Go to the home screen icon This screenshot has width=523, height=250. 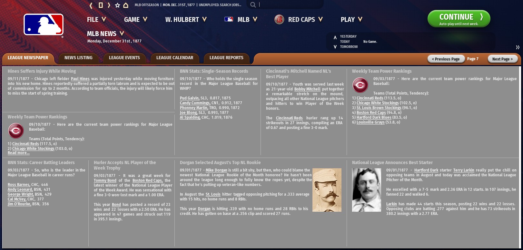[126, 5]
